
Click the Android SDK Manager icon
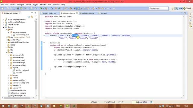click(18, 8)
